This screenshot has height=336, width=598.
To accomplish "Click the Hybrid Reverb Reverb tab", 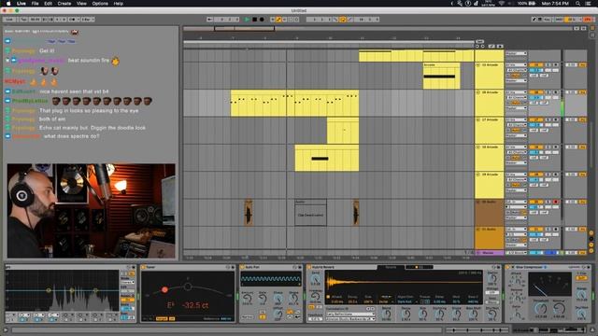I will point(391,267).
